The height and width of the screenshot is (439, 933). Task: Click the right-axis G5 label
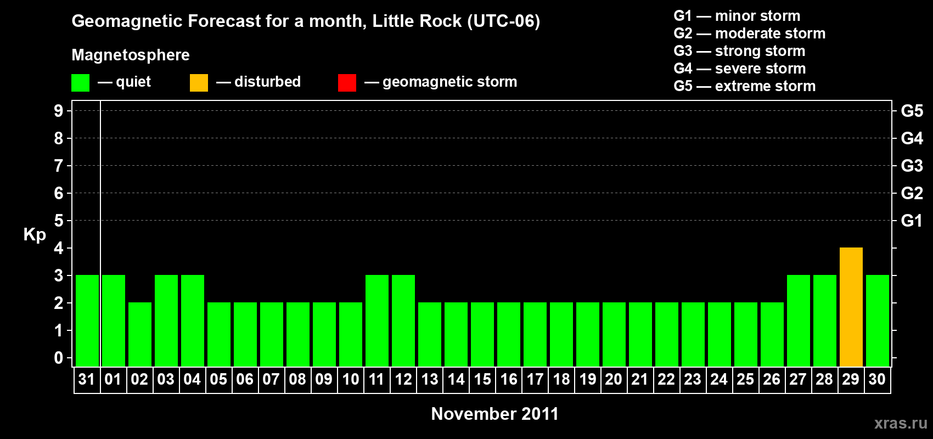point(912,111)
